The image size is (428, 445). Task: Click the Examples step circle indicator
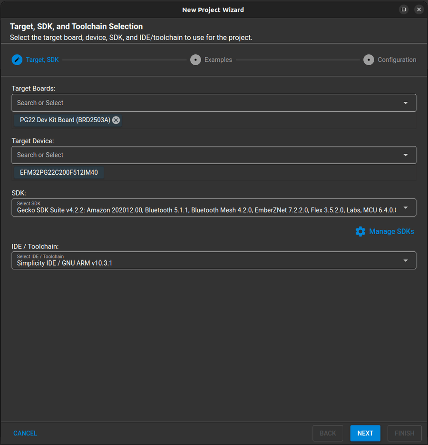(x=195, y=59)
